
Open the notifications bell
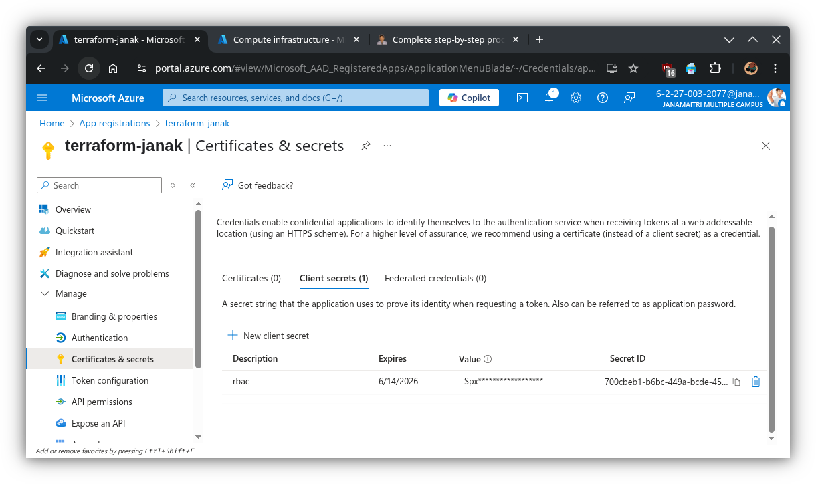click(549, 98)
